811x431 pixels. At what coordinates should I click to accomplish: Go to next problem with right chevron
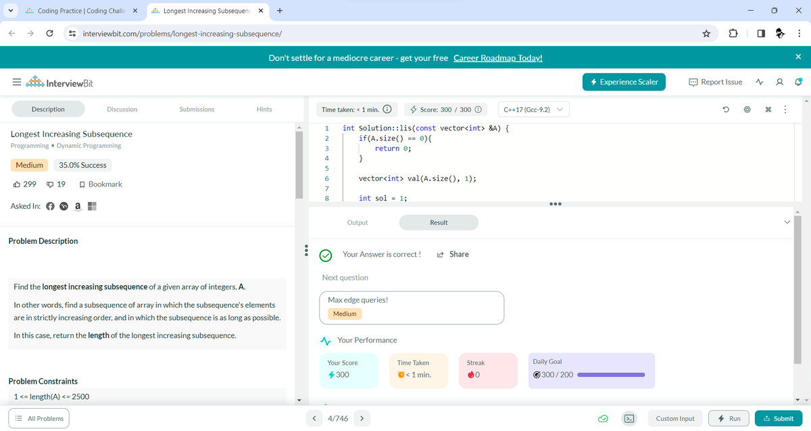click(362, 419)
